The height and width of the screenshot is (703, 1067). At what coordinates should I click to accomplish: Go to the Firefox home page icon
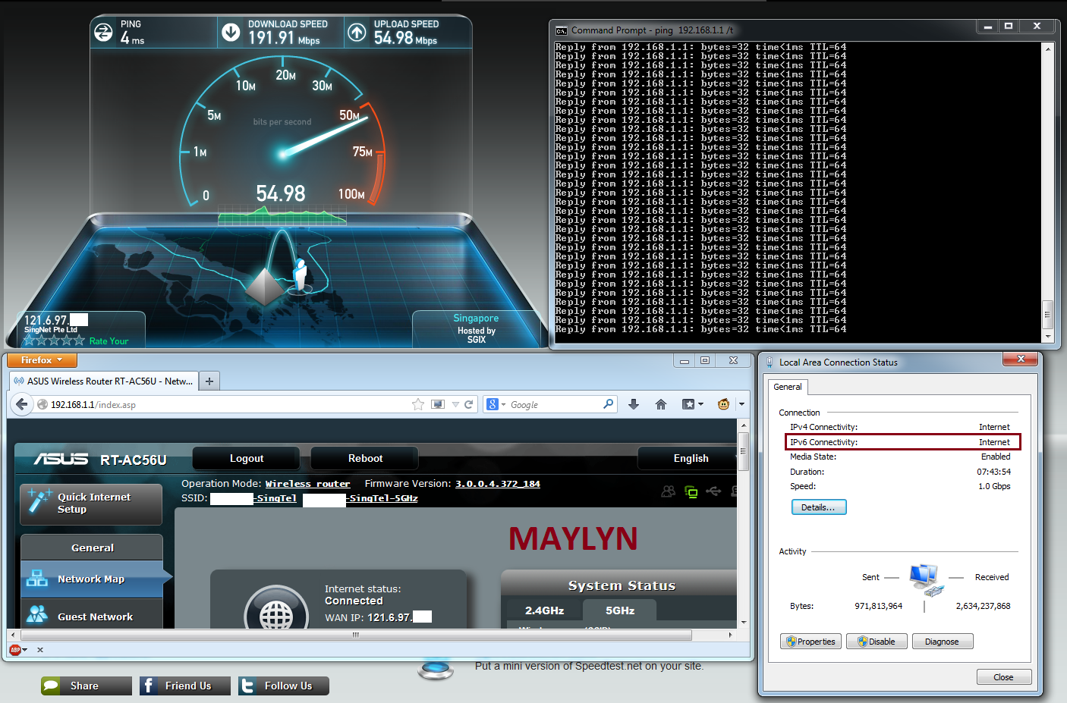coord(661,404)
